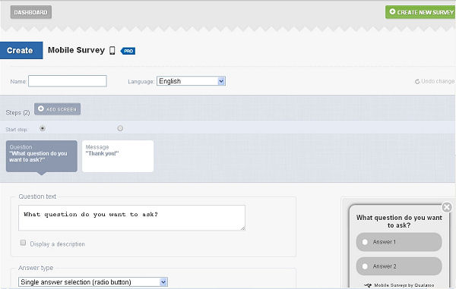Enable the Display a description checkbox
The width and height of the screenshot is (456, 289).
point(23,243)
